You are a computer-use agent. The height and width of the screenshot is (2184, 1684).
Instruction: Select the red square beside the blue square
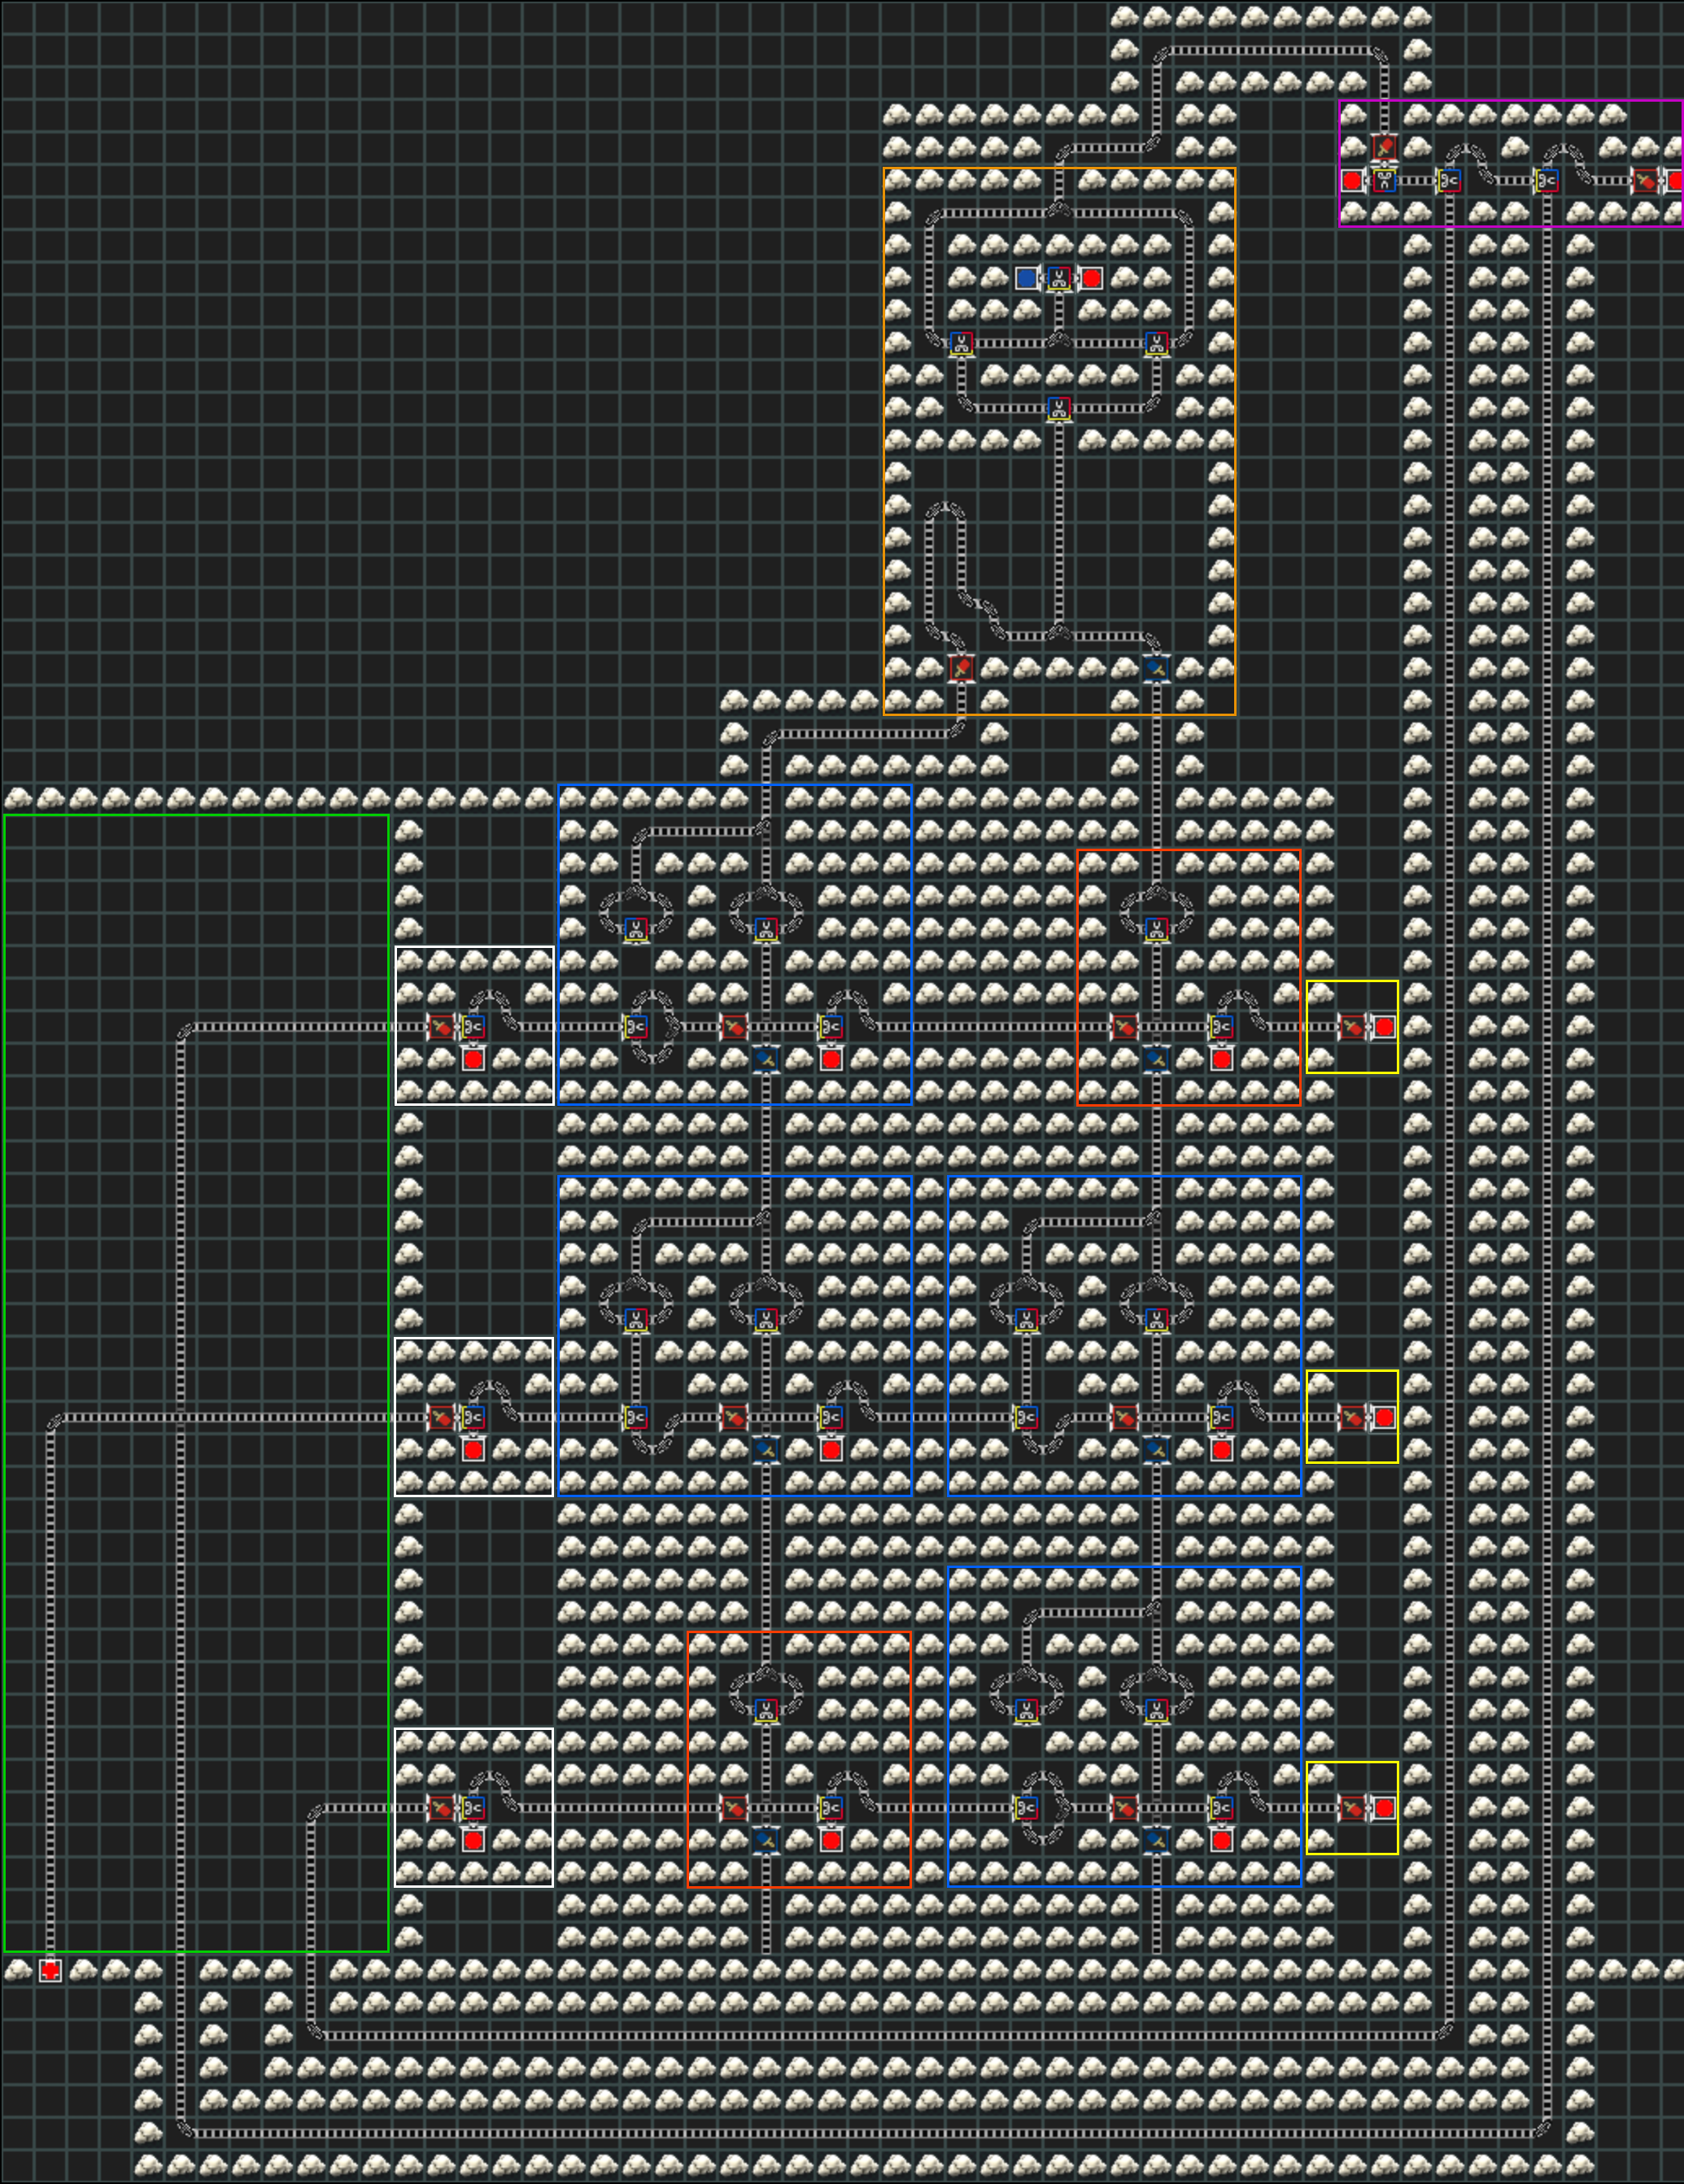click(1092, 278)
